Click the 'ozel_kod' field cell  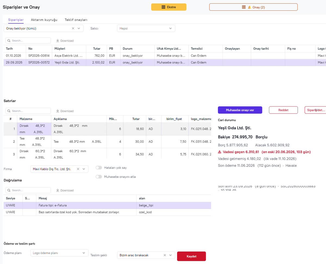174,212
